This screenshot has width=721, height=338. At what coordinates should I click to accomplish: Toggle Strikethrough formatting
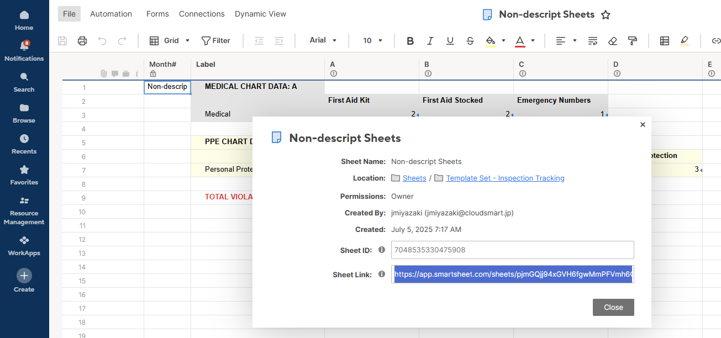tap(470, 40)
